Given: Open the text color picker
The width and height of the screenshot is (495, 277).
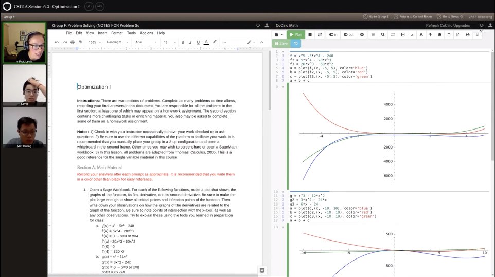Looking at the screenshot, I should (x=206, y=42).
